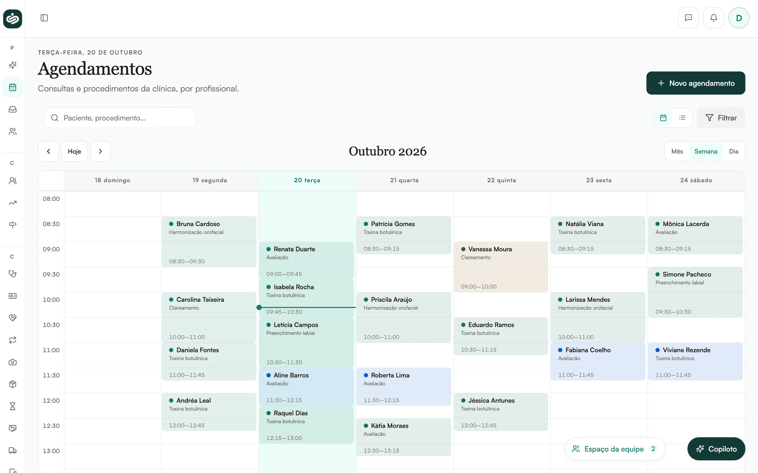The image size is (758, 473).
Task: Open the ID card sidebar icon
Action: 13,296
